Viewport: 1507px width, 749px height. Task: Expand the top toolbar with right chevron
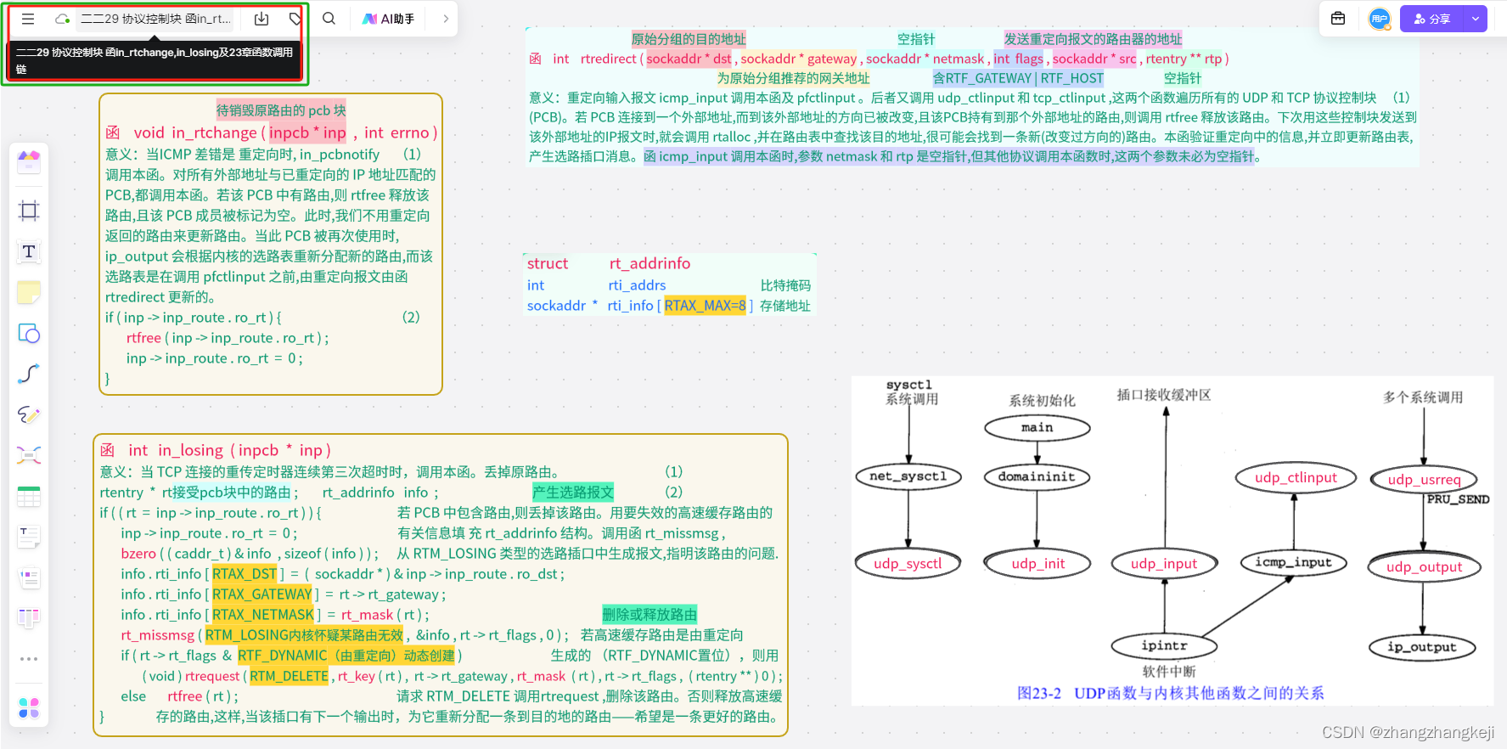(x=446, y=19)
